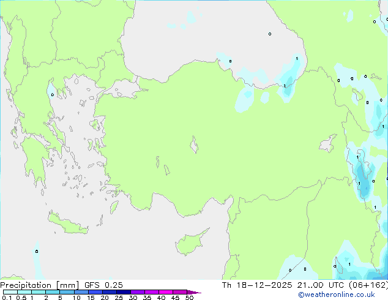Click the island of Crete on the map
The height and width of the screenshot is (300, 388).
67,223
